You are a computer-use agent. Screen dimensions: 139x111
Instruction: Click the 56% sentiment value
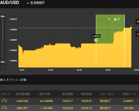(x=3, y=16)
